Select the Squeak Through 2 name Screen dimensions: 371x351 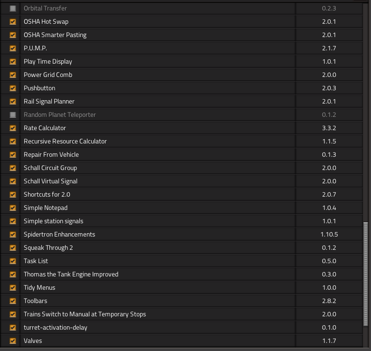[x=48, y=247]
